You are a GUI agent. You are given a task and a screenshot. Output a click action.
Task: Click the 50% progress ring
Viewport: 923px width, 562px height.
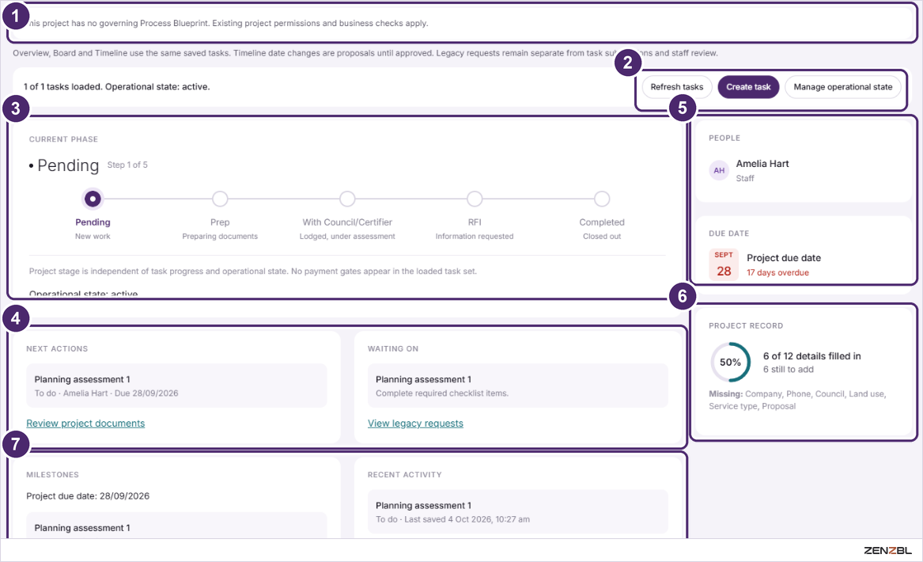[x=730, y=363]
